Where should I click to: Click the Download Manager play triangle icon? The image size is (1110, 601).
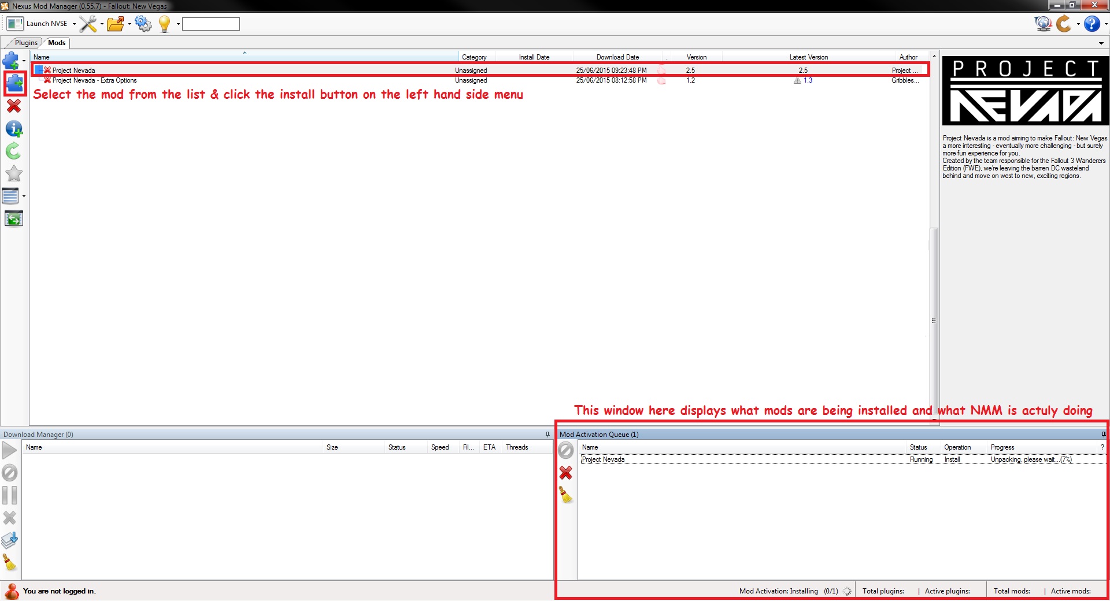click(x=10, y=450)
